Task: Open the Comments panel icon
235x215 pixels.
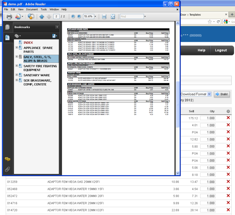Action: click(7, 159)
